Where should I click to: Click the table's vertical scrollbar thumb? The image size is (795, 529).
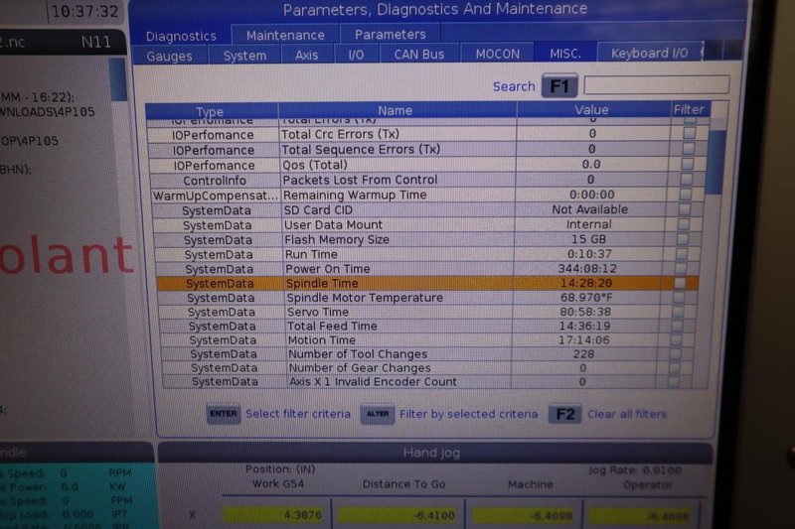(715, 162)
